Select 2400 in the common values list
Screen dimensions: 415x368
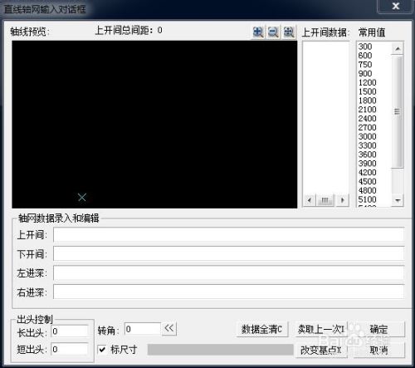point(368,119)
